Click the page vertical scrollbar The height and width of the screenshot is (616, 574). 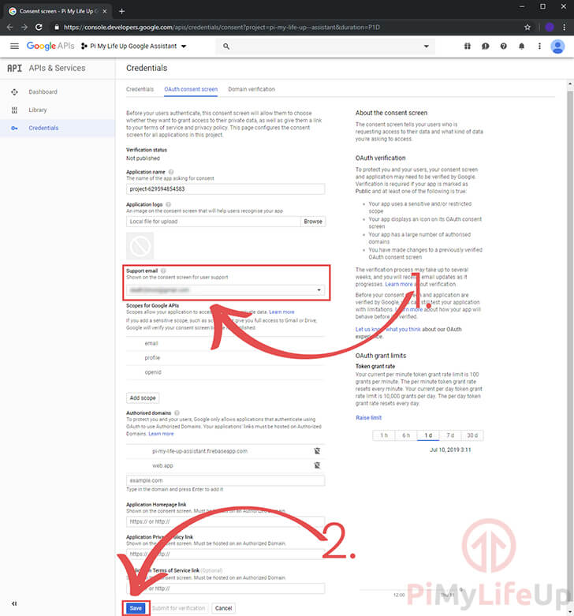coord(570,345)
